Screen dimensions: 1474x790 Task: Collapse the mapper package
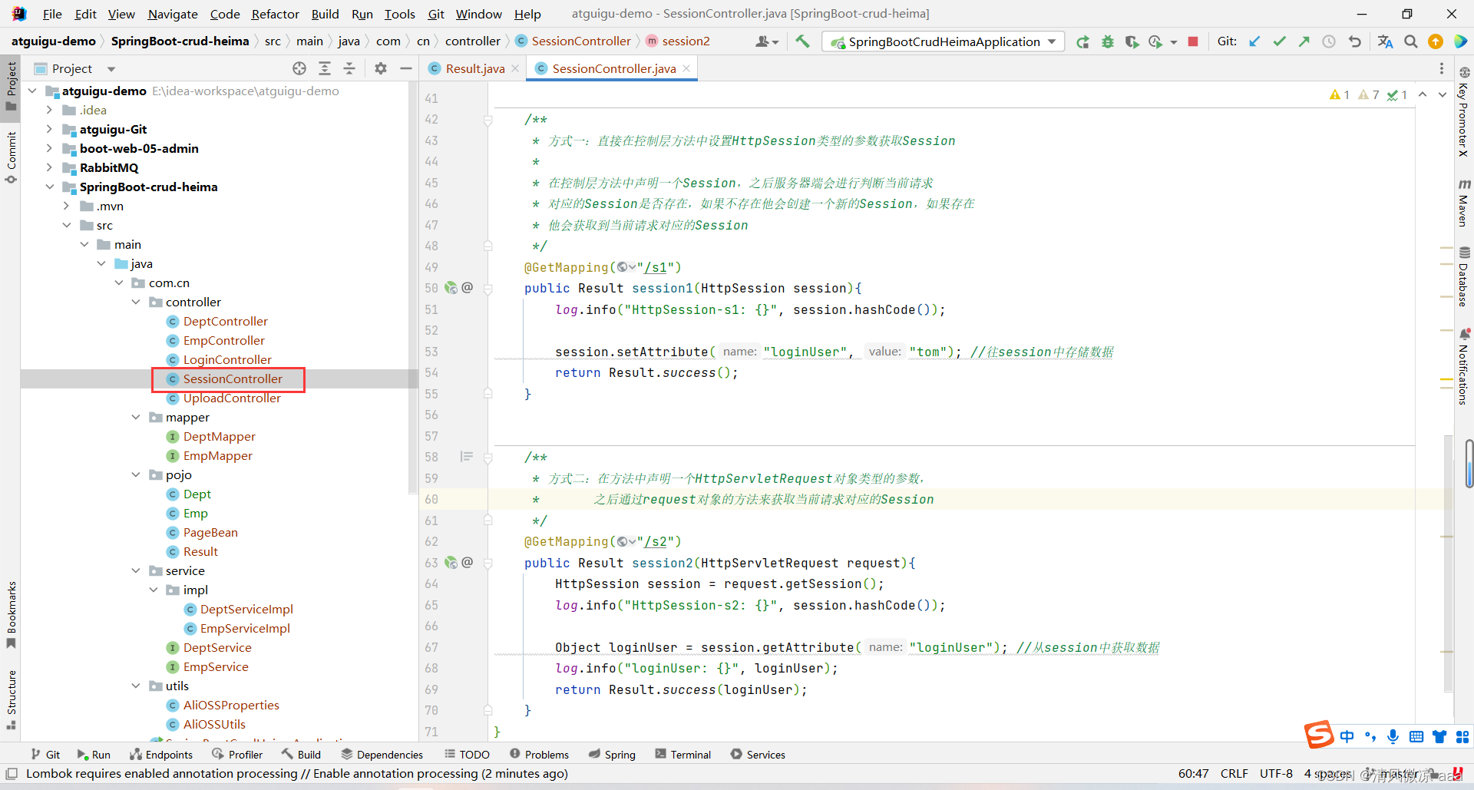pyautogui.click(x=136, y=417)
